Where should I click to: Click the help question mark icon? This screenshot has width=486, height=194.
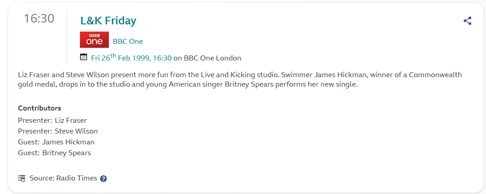point(103,179)
